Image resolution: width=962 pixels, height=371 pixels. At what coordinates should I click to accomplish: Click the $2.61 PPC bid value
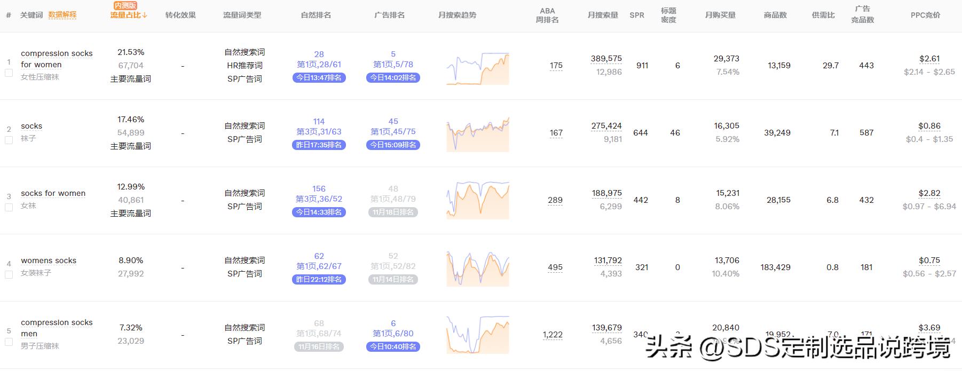pyautogui.click(x=929, y=59)
